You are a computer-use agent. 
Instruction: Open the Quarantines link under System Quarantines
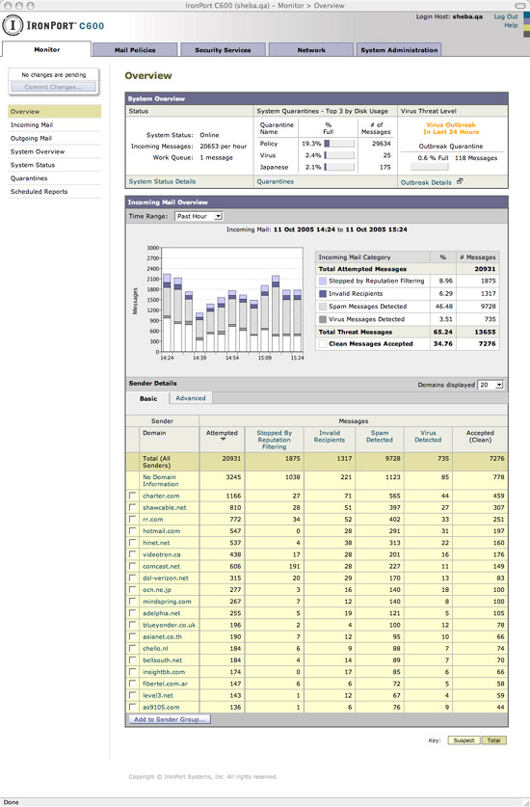click(276, 181)
